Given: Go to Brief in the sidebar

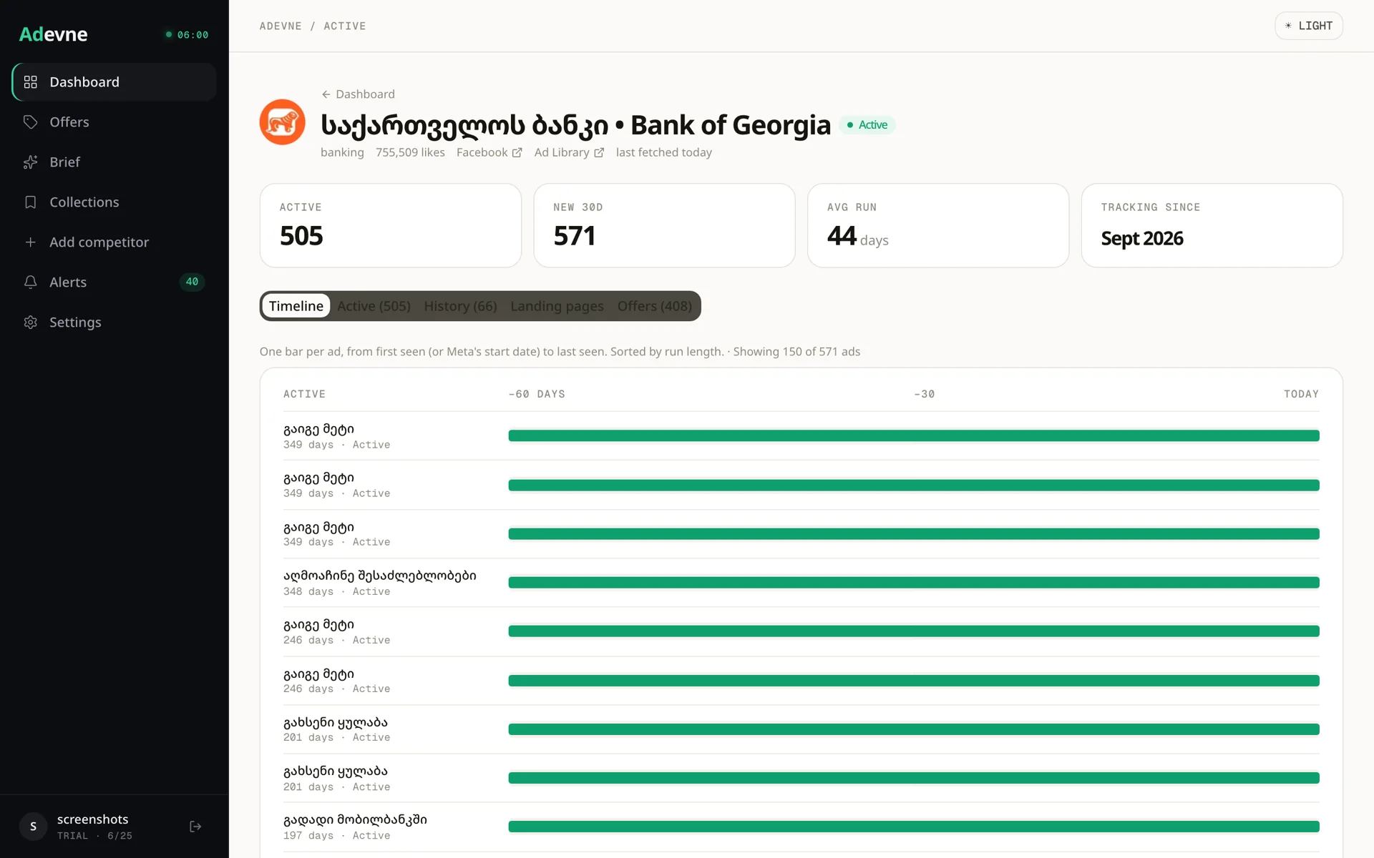Looking at the screenshot, I should pyautogui.click(x=114, y=162).
